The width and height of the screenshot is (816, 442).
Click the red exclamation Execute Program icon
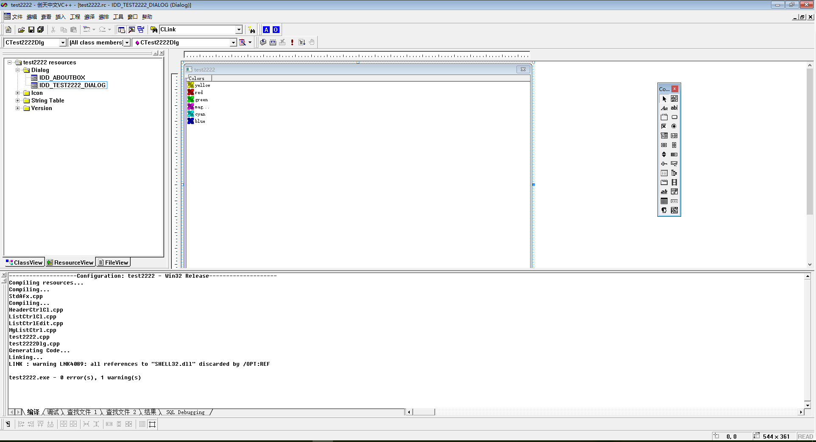click(x=292, y=42)
